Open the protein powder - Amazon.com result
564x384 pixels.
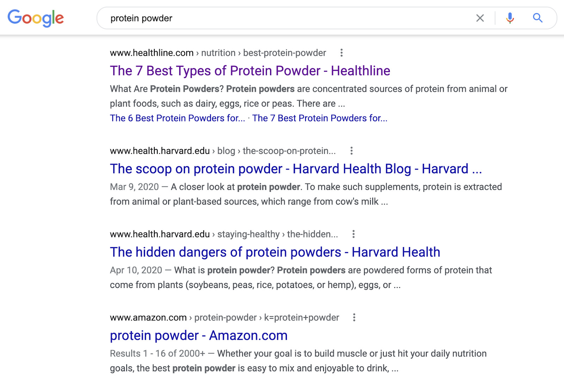click(x=199, y=336)
